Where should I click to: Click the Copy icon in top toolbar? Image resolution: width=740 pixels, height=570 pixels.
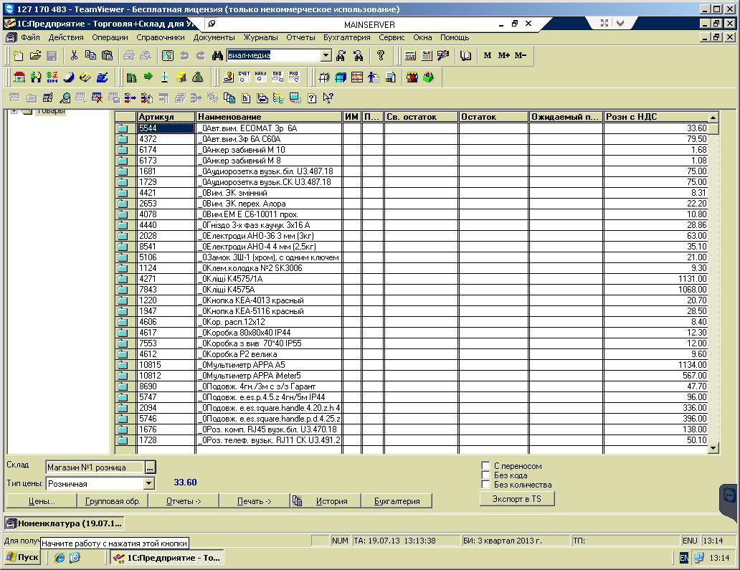pos(90,56)
